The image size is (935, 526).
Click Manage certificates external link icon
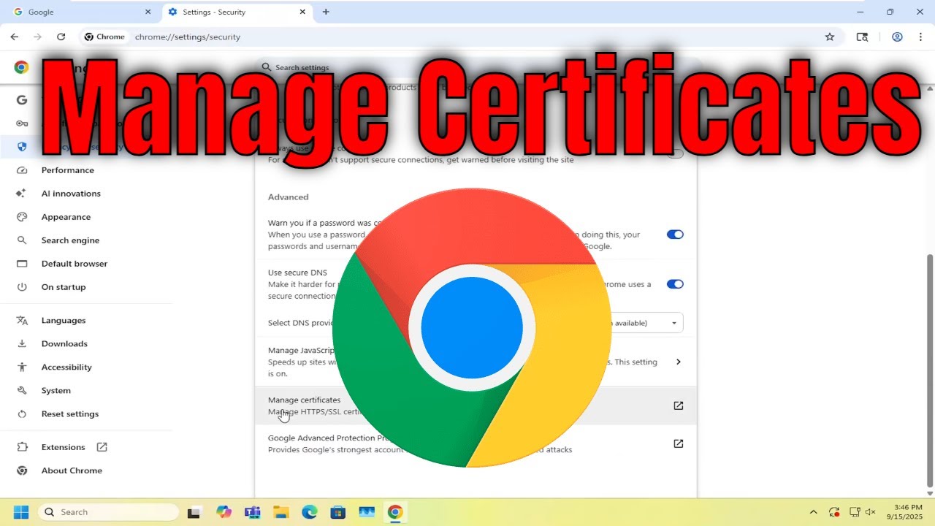pos(678,405)
